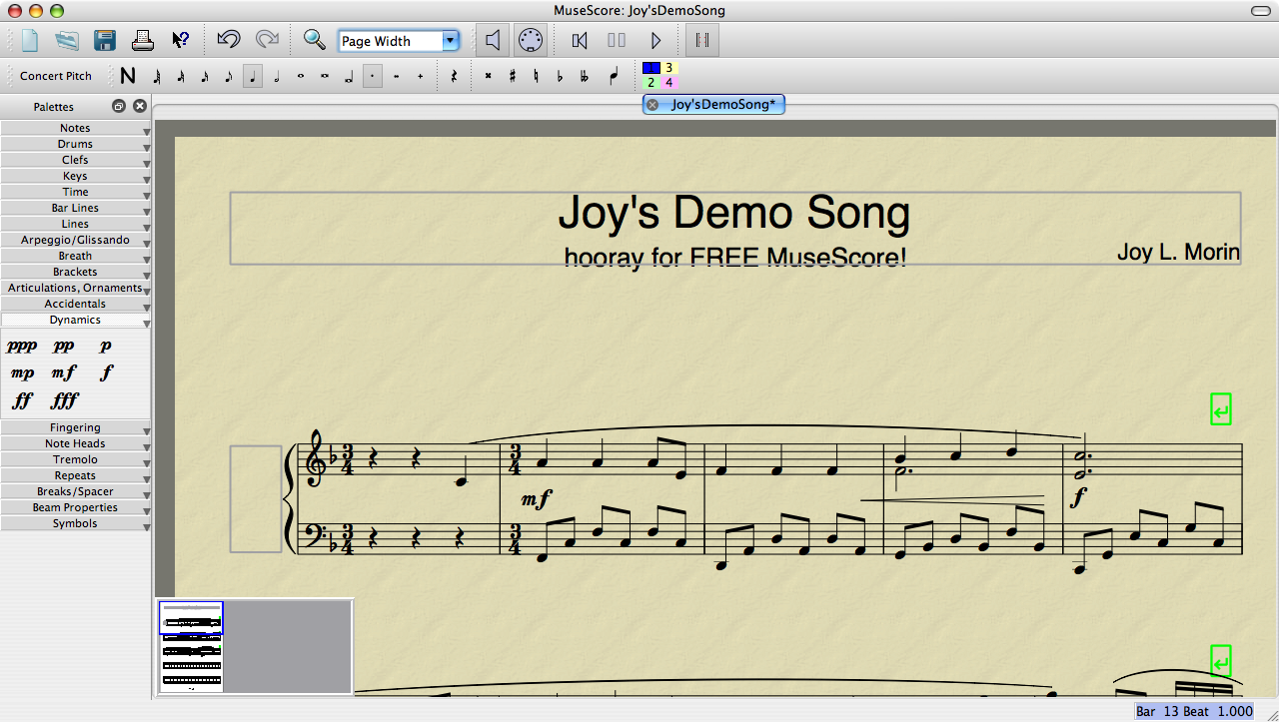Image resolution: width=1279 pixels, height=722 pixels.
Task: Click the Save score floppy disk icon
Action: click(x=105, y=40)
